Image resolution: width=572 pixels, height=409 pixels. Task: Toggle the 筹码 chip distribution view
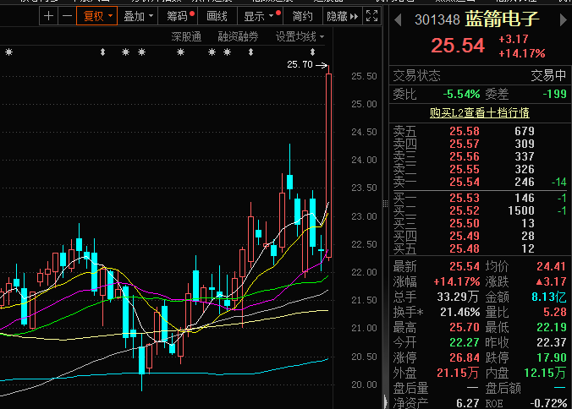(179, 16)
